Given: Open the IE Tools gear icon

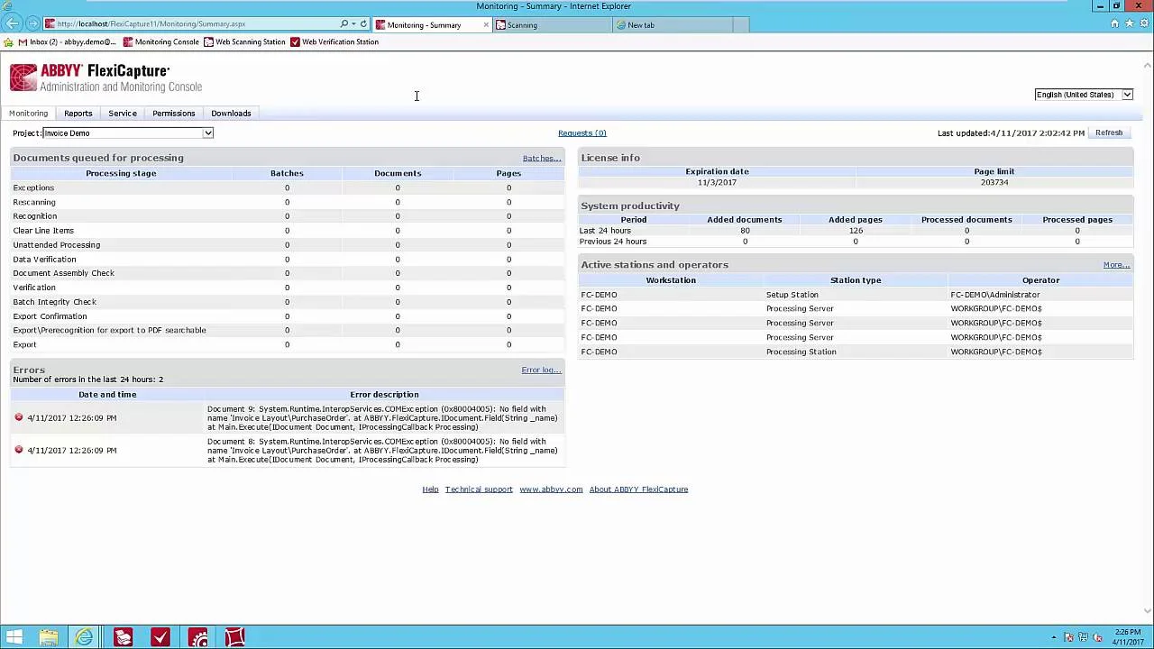Looking at the screenshot, I should [1142, 23].
